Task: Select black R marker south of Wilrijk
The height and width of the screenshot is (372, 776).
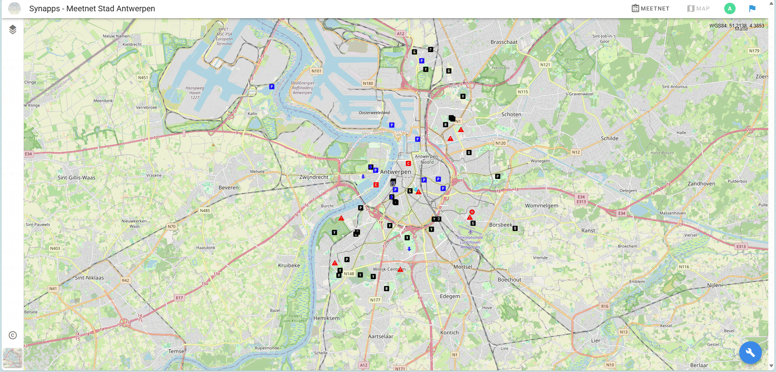Action: pyautogui.click(x=386, y=289)
